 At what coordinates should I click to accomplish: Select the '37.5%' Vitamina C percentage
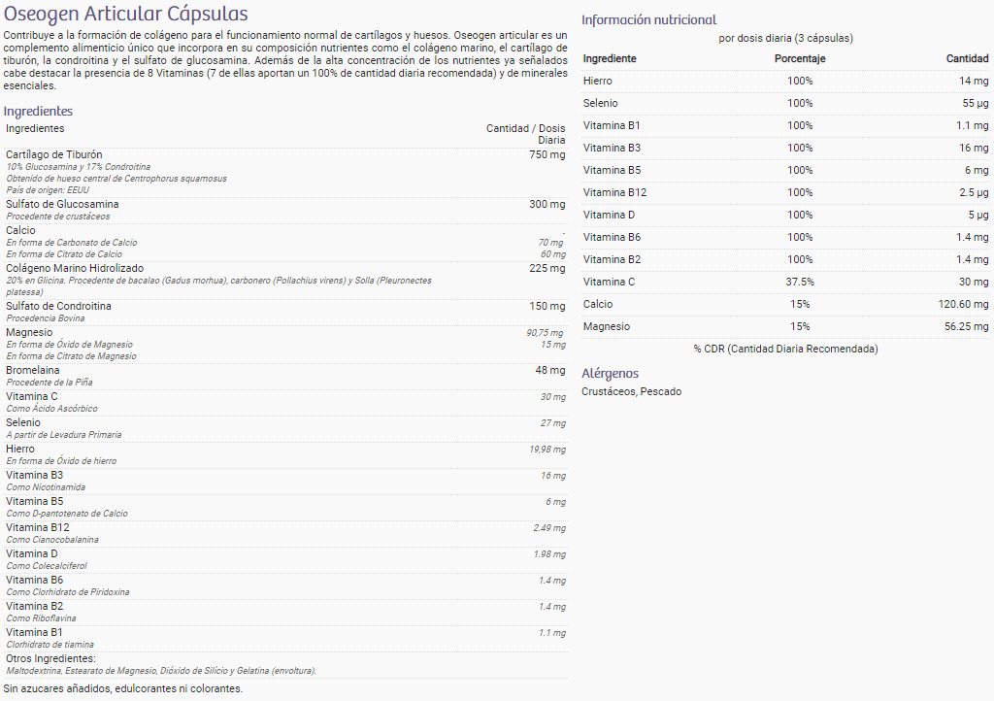tap(800, 282)
